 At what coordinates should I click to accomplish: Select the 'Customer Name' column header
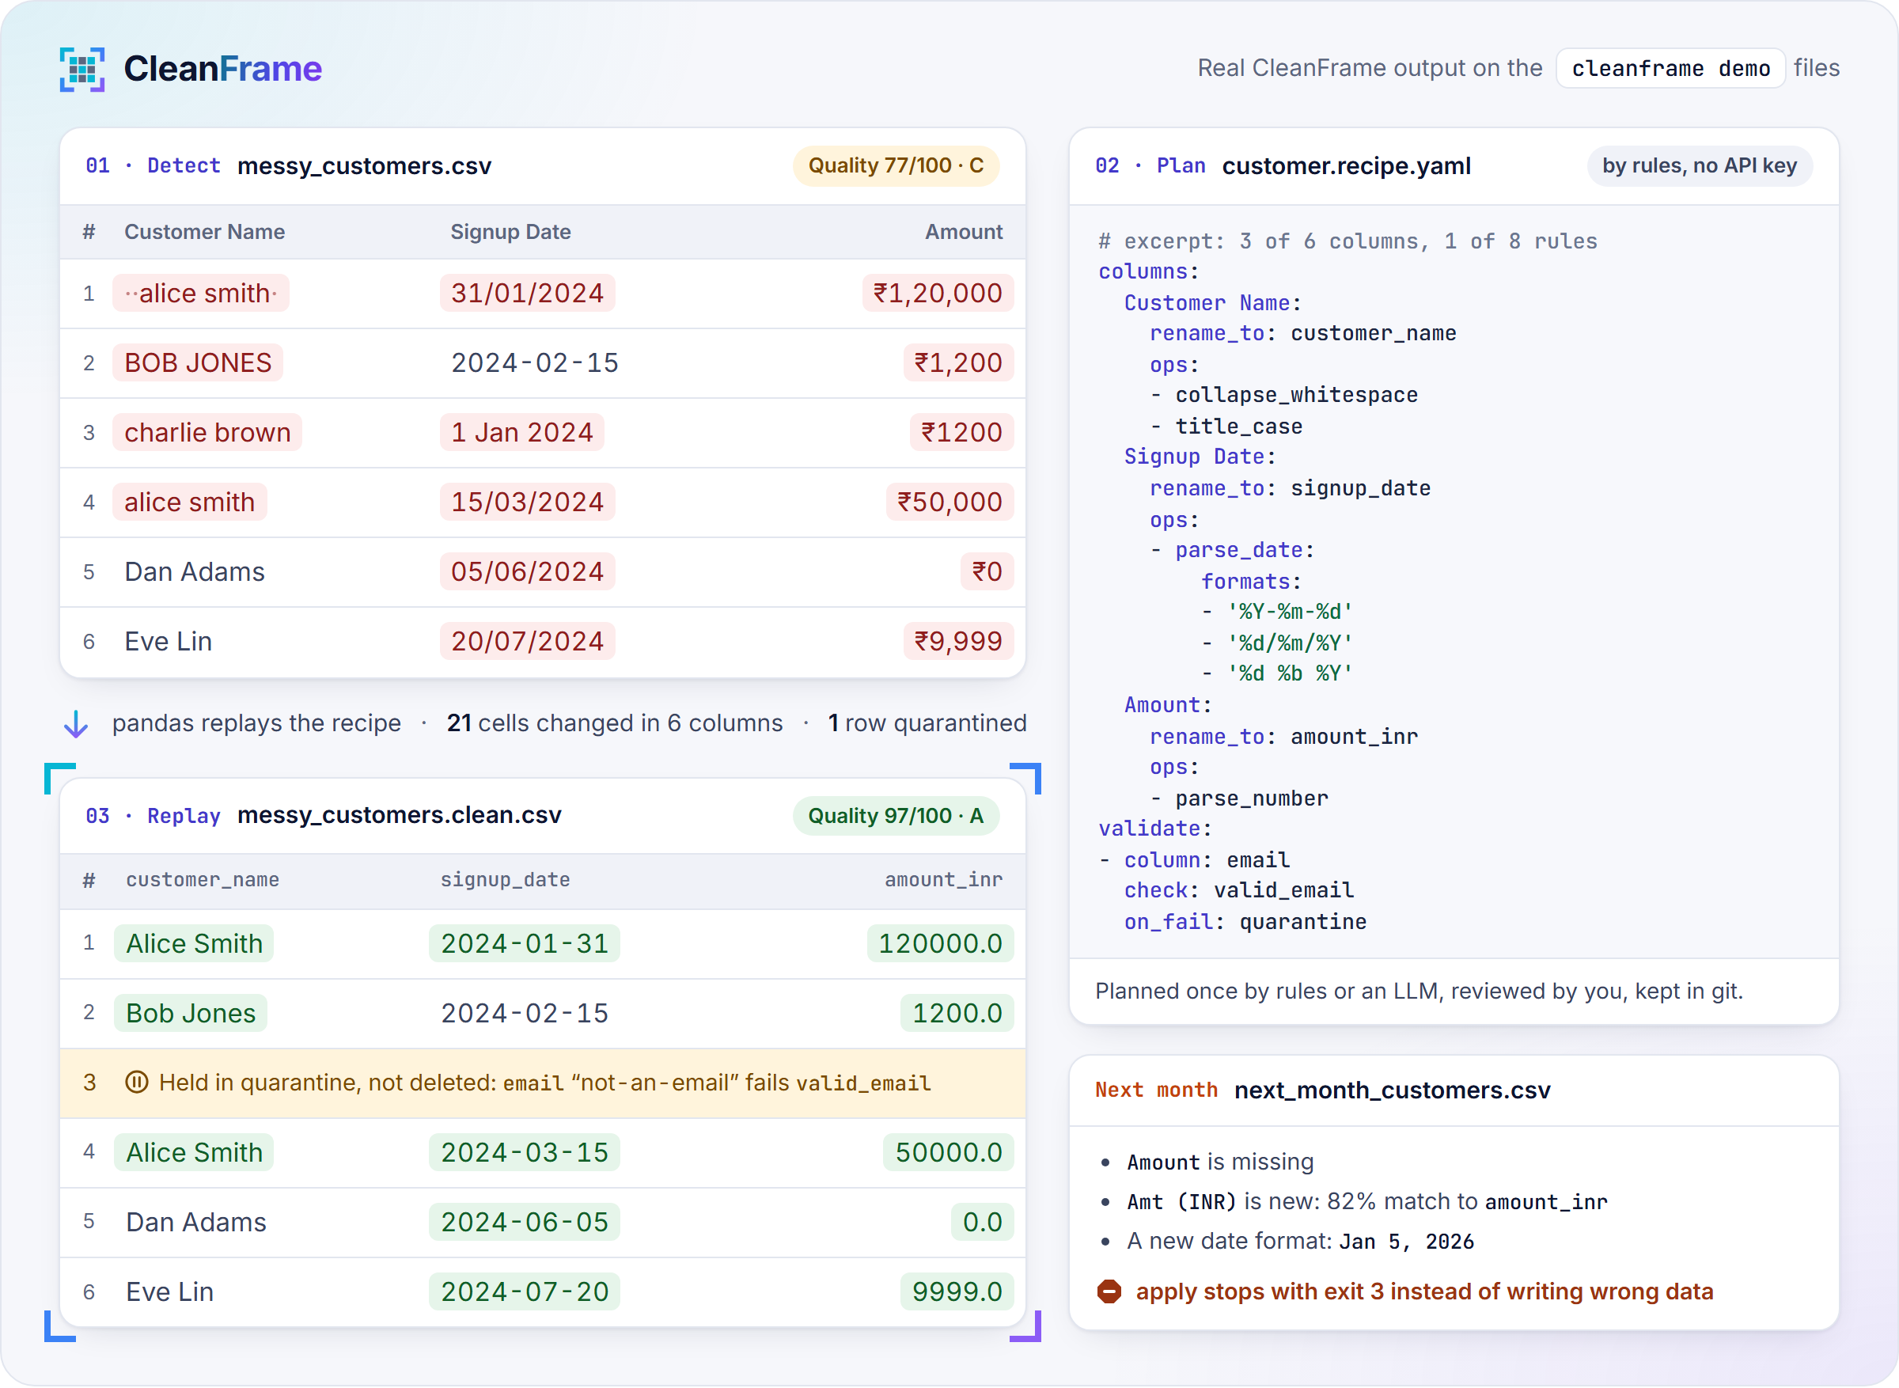click(205, 232)
